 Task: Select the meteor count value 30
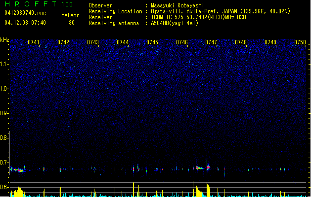pyautogui.click(x=72, y=23)
